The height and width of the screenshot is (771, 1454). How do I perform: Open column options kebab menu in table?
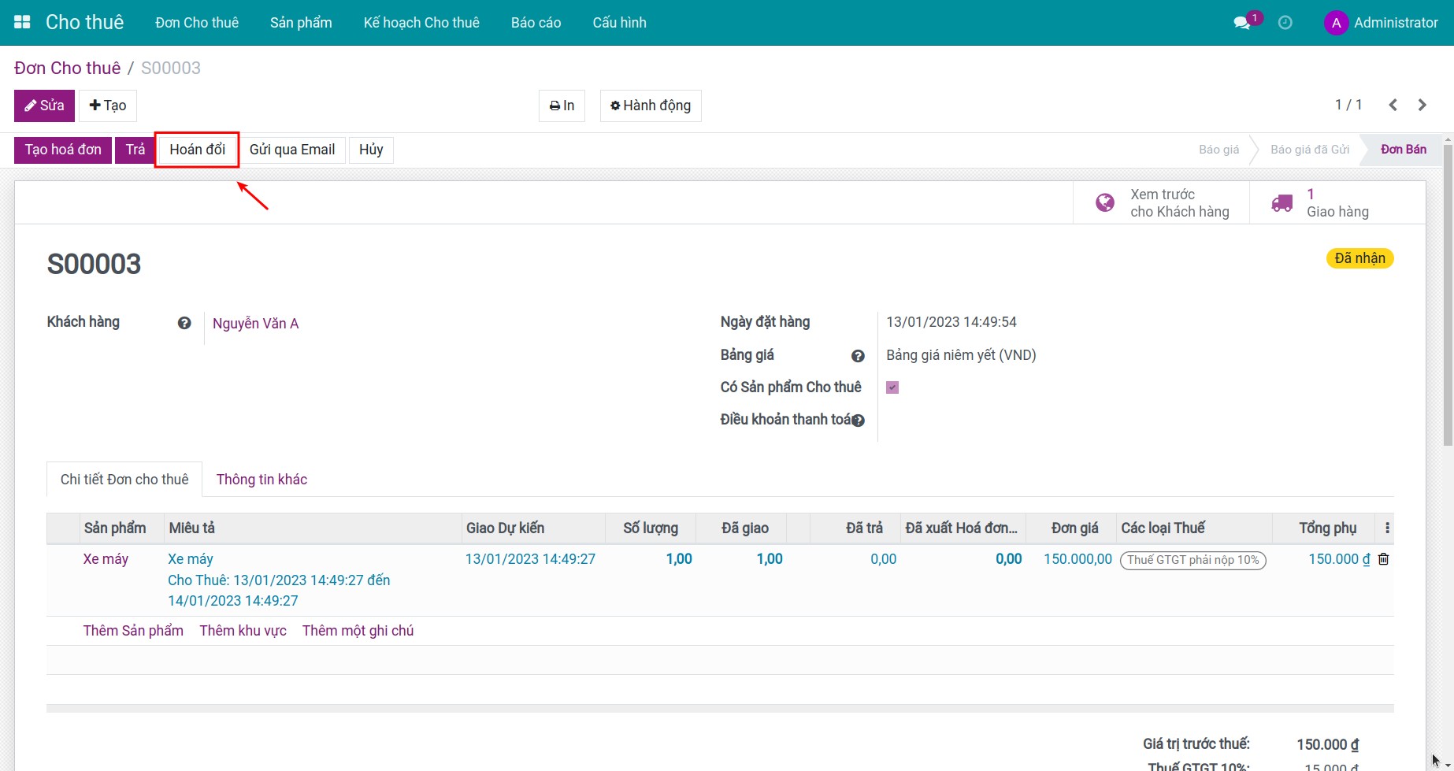1387,528
